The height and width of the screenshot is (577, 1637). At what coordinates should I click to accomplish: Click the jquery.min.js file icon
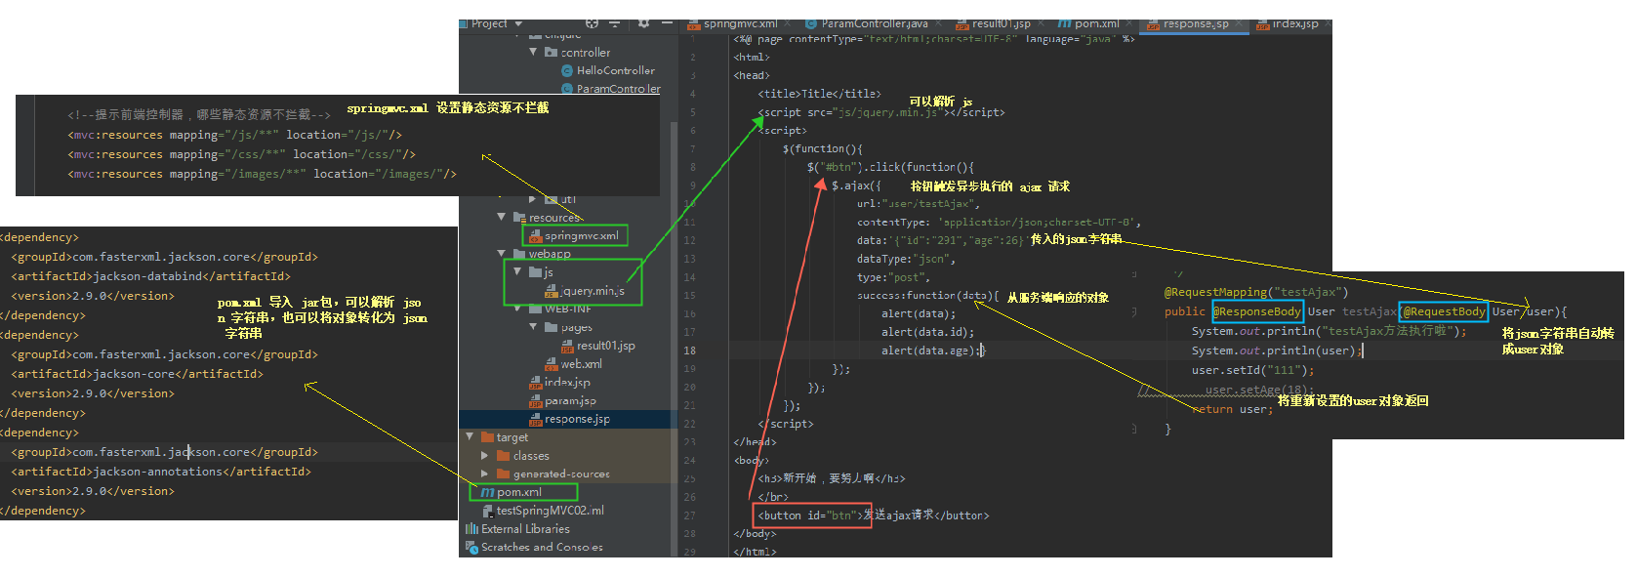coord(552,291)
